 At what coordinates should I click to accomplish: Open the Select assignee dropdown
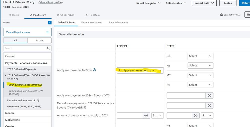(148, 3)
